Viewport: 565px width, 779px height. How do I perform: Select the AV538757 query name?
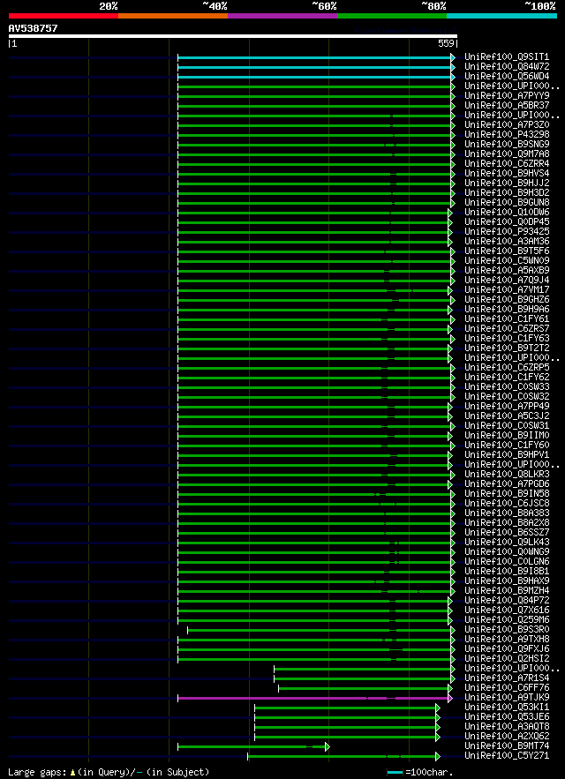coord(33,29)
